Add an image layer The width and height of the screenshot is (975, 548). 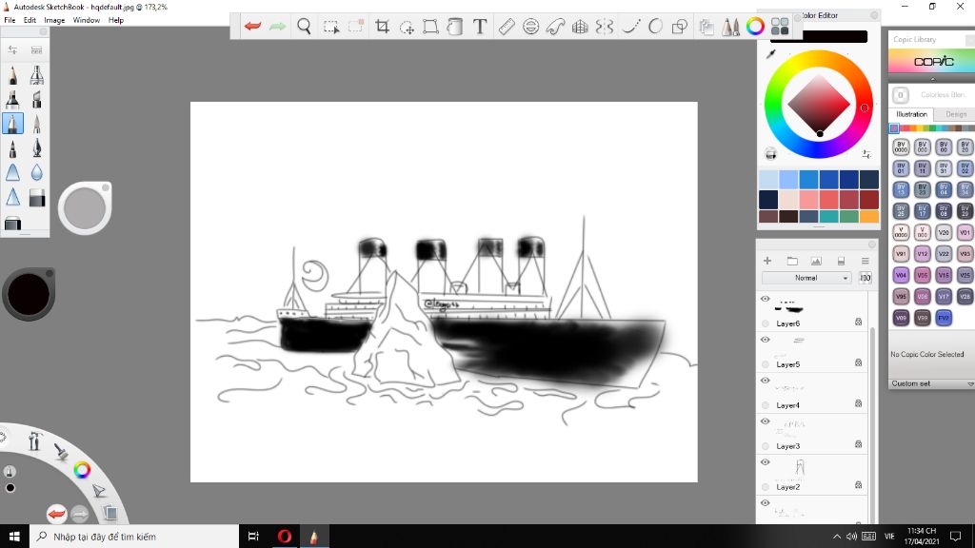(x=816, y=261)
